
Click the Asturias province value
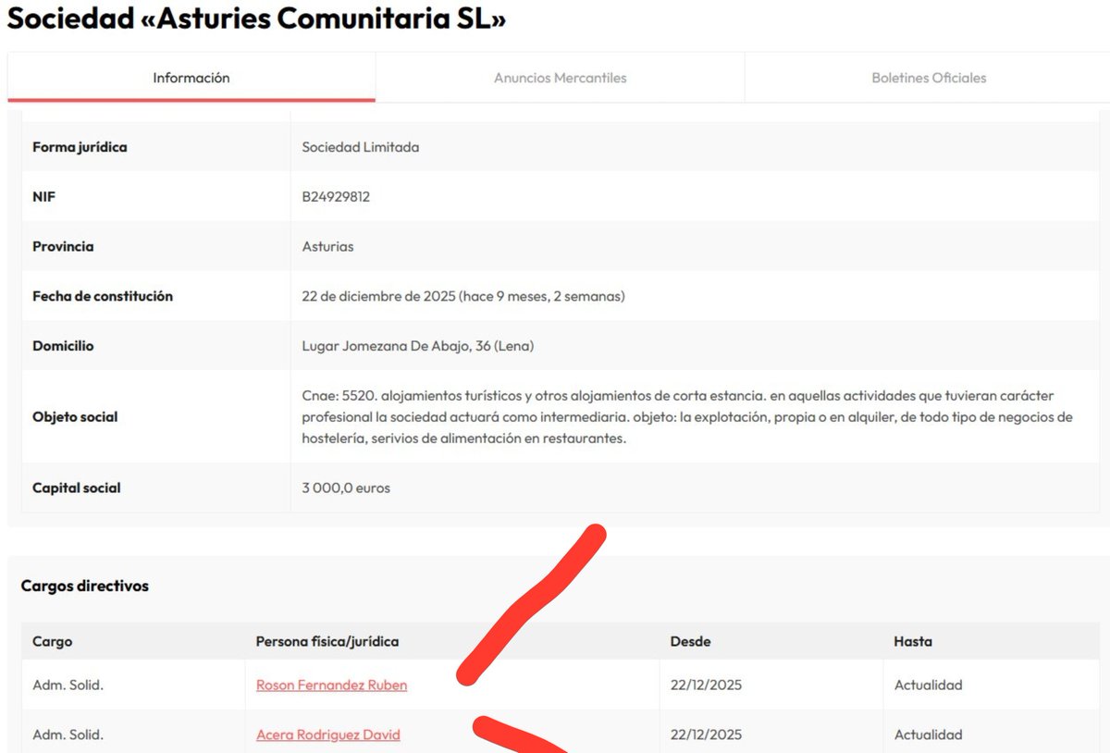click(x=327, y=247)
